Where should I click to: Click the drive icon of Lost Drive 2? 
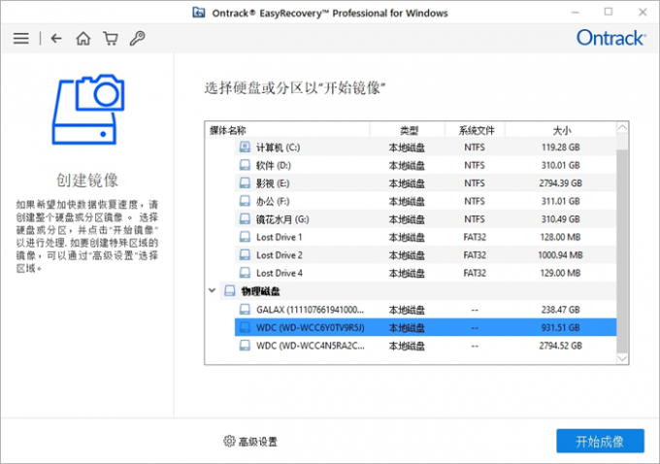(x=245, y=255)
